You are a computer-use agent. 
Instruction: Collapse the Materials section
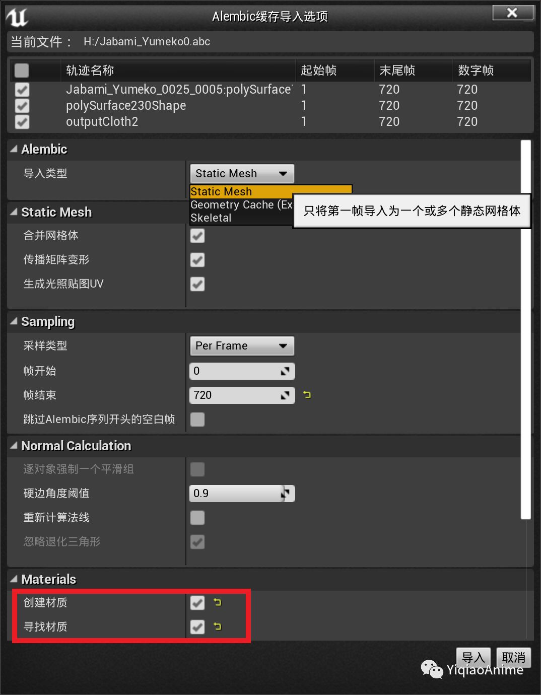[x=14, y=579]
